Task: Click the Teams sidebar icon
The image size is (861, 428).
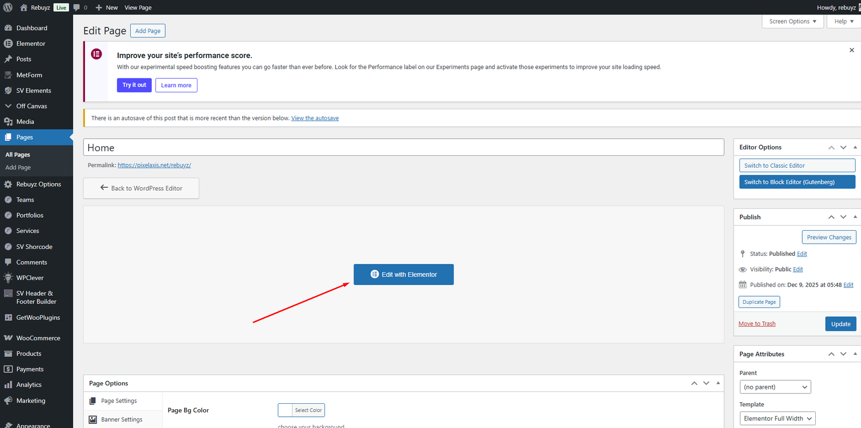Action: [8, 199]
